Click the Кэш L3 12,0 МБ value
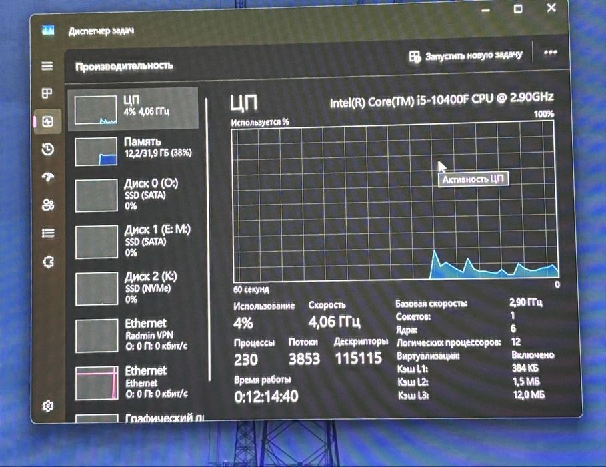 click(529, 395)
